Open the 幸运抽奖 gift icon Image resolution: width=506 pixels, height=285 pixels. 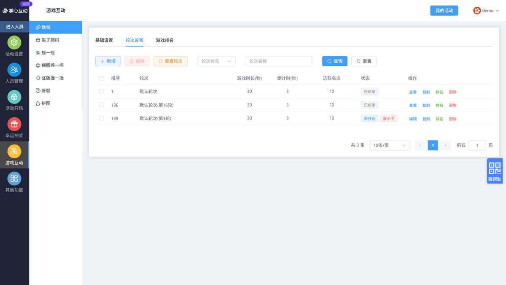click(x=14, y=124)
